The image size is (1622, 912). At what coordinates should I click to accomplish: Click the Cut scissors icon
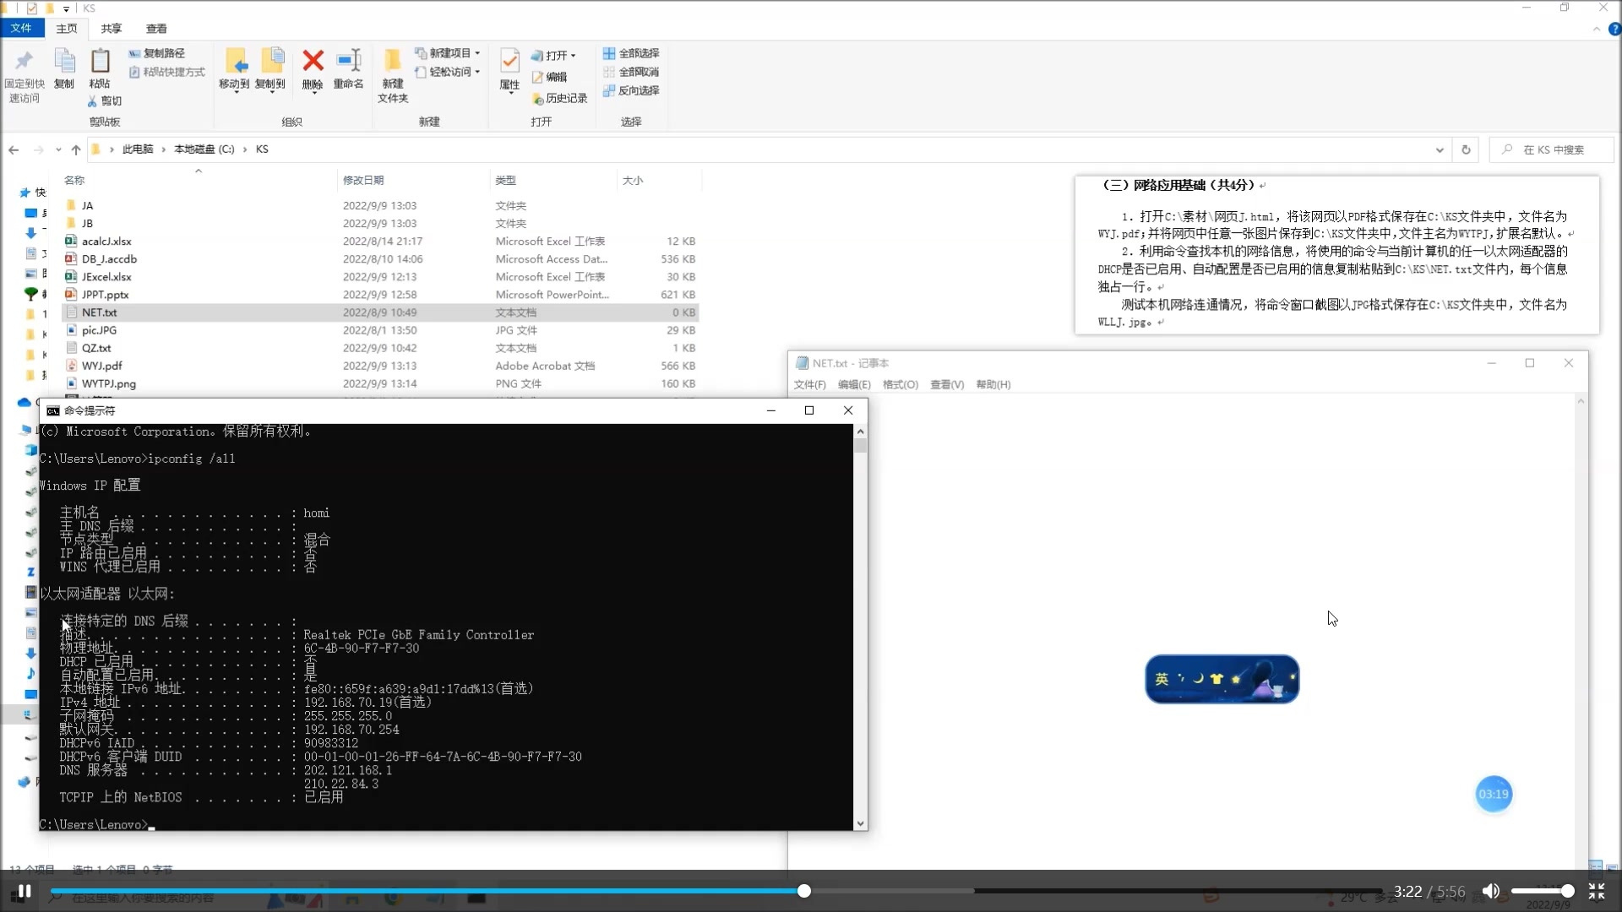(x=92, y=100)
